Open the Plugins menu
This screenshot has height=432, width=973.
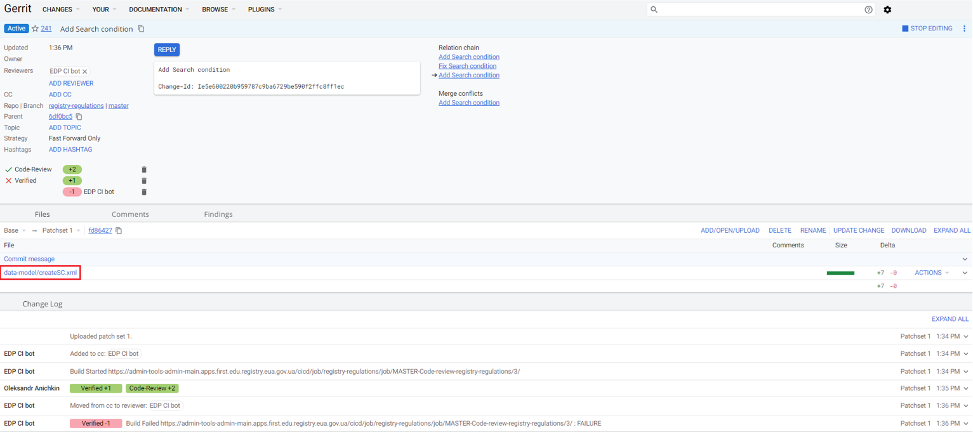tap(265, 10)
